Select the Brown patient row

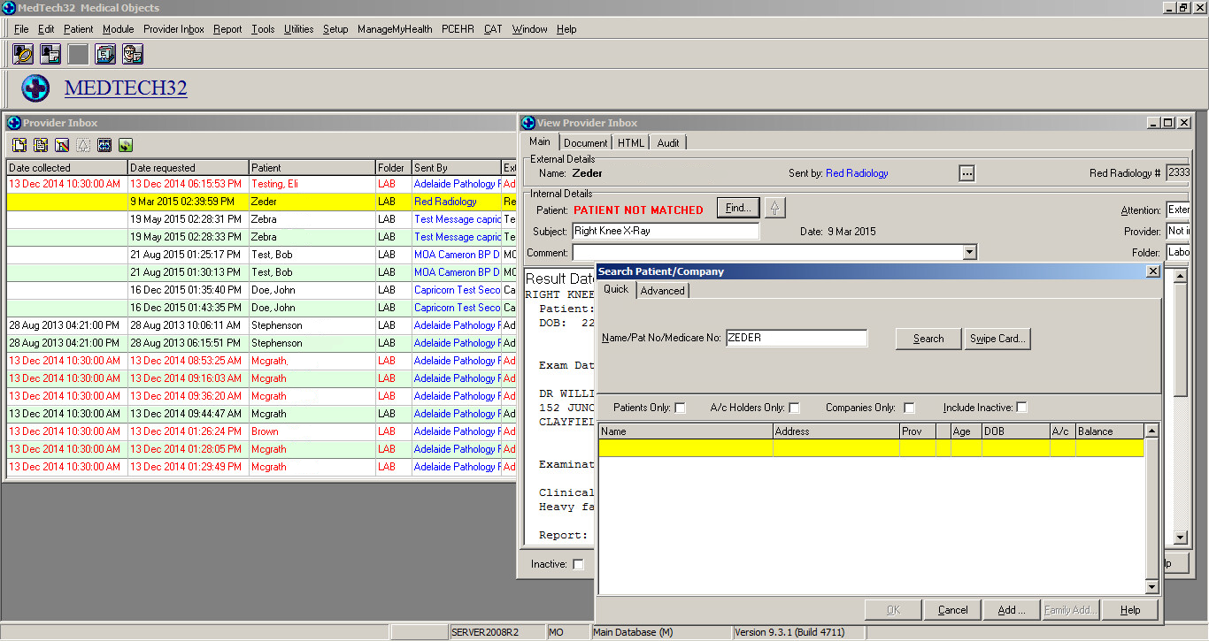point(261,431)
